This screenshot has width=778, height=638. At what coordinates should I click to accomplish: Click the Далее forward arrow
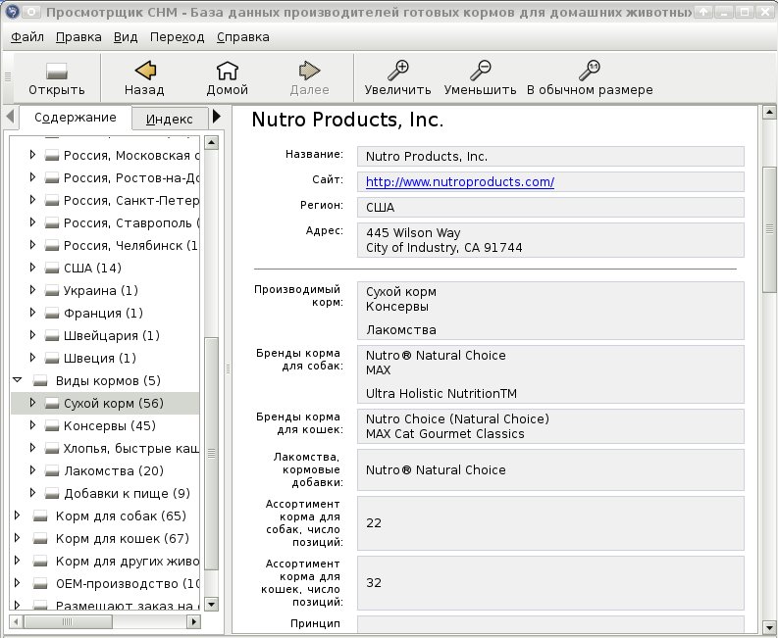tap(310, 71)
